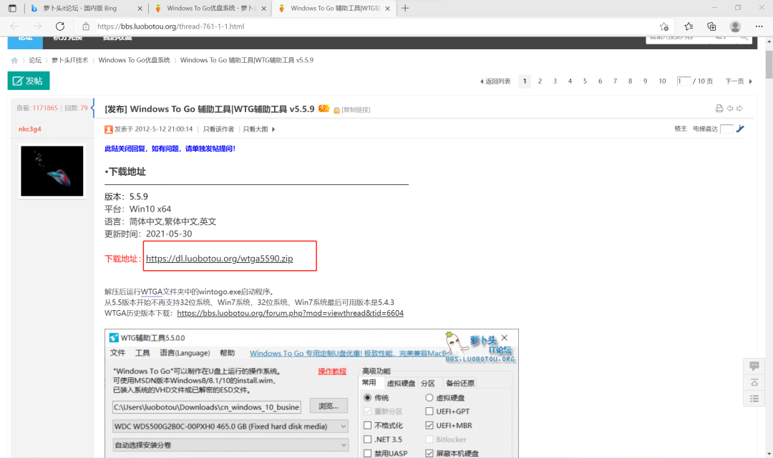Click the orange badge icon after title
This screenshot has width=773, height=458.
point(324,109)
